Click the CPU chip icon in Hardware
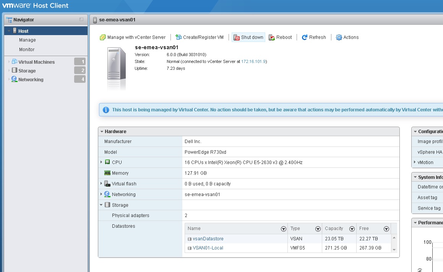 tap(107, 162)
